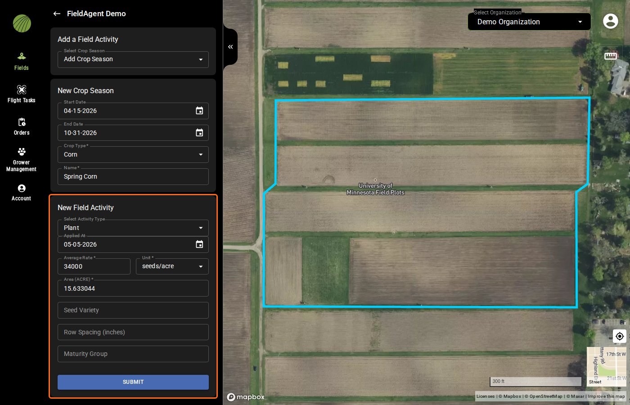Switch to Street map style thumbnail
Viewport: 630px width, 405px height.
point(606,366)
